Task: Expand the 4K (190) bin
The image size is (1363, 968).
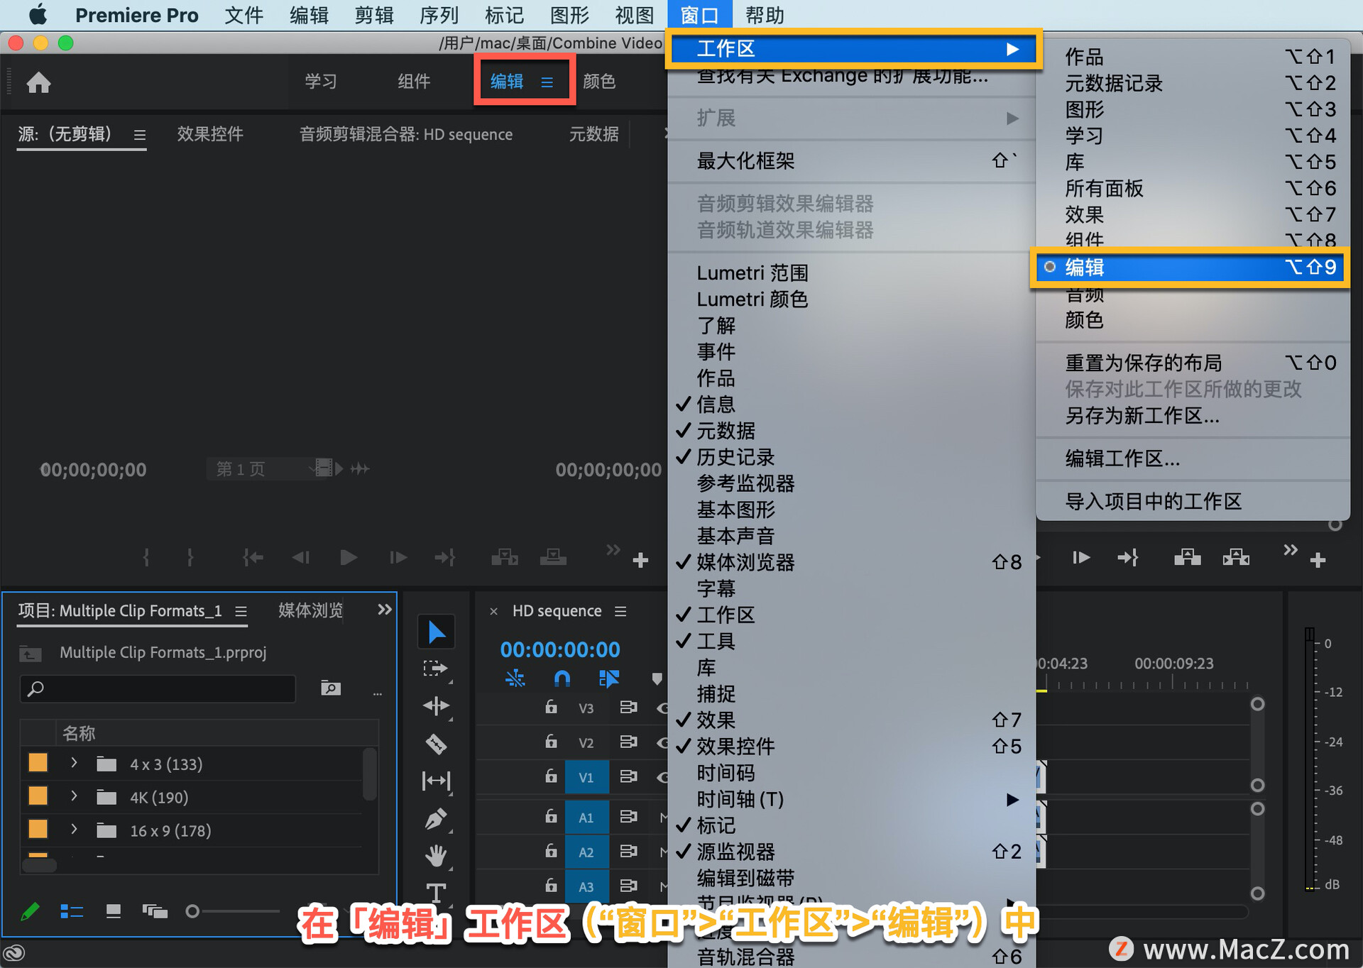Action: 74,797
